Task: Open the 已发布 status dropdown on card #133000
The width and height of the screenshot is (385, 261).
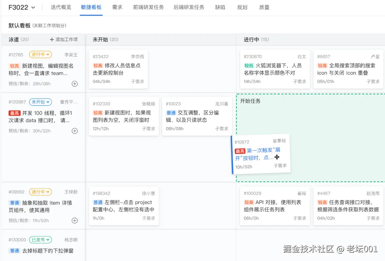Action: click(x=40, y=240)
